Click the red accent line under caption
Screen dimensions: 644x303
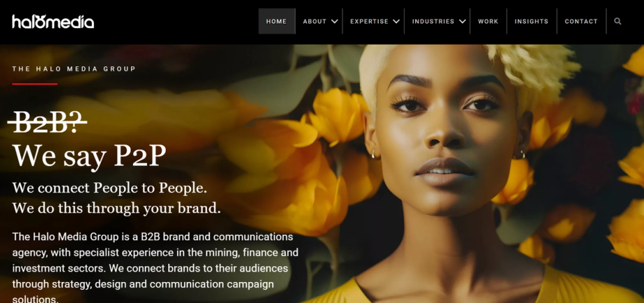pyautogui.click(x=35, y=84)
